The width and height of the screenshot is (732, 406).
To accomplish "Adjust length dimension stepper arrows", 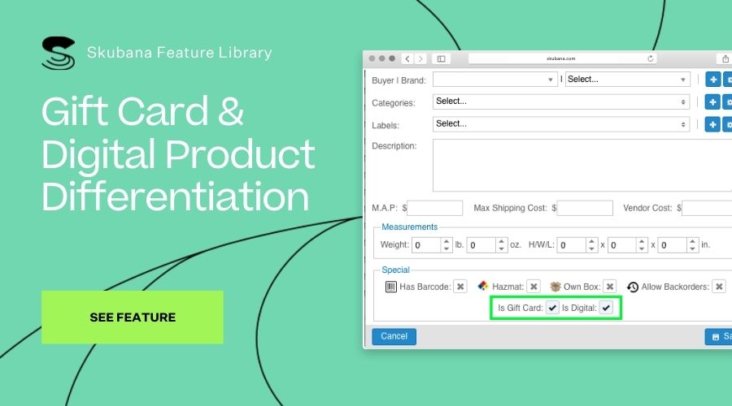I will point(692,245).
